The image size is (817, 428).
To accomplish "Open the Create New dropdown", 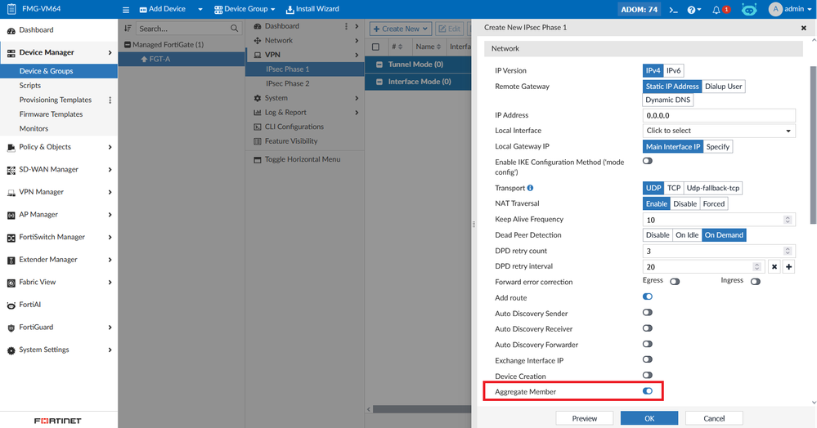I will click(401, 29).
